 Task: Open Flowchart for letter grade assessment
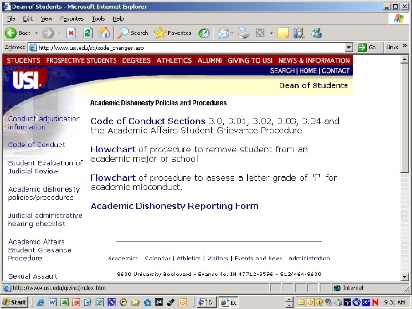pyautogui.click(x=113, y=178)
